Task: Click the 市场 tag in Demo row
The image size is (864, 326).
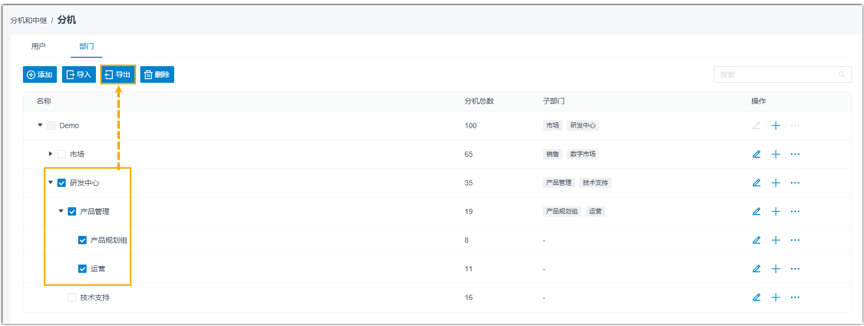Action: (x=553, y=126)
